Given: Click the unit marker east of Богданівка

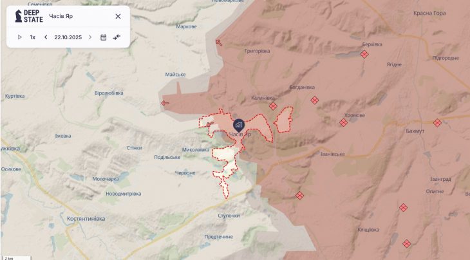Looking at the screenshot, I should coord(314,100).
